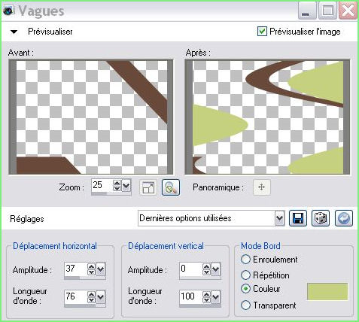Image resolution: width=359 pixels, height=322 pixels.
Task: Select the Enroulement edge mode
Action: point(245,260)
